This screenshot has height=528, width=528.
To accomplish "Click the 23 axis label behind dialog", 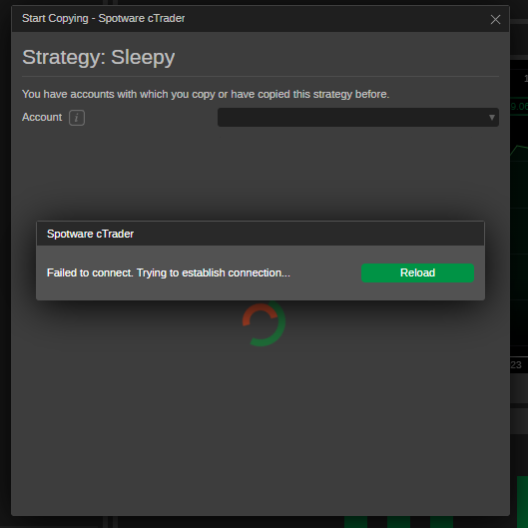I will point(516,364).
